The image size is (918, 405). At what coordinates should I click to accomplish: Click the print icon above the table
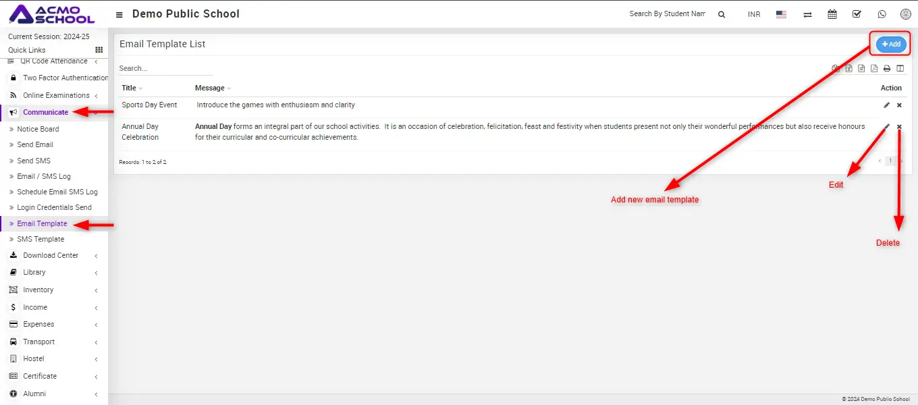(x=887, y=68)
